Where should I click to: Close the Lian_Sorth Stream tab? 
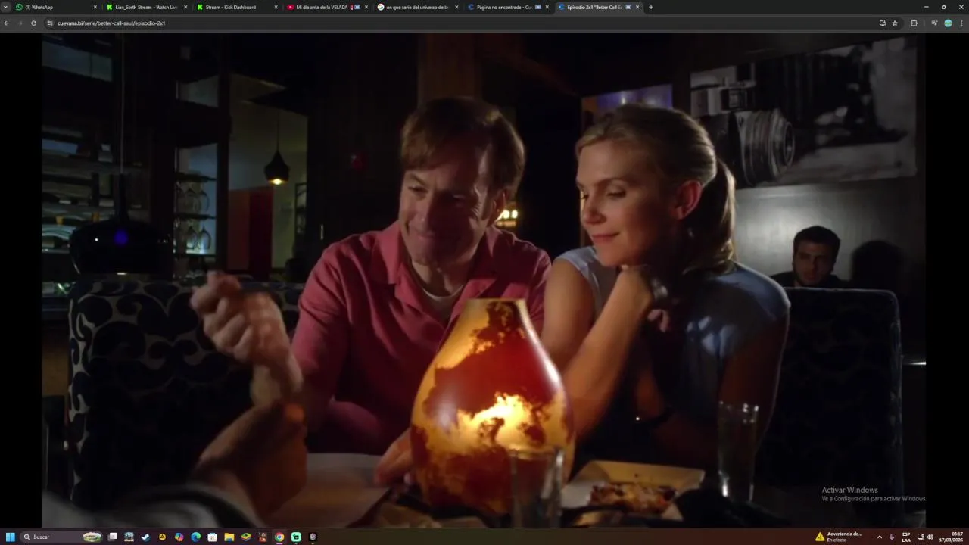click(185, 7)
